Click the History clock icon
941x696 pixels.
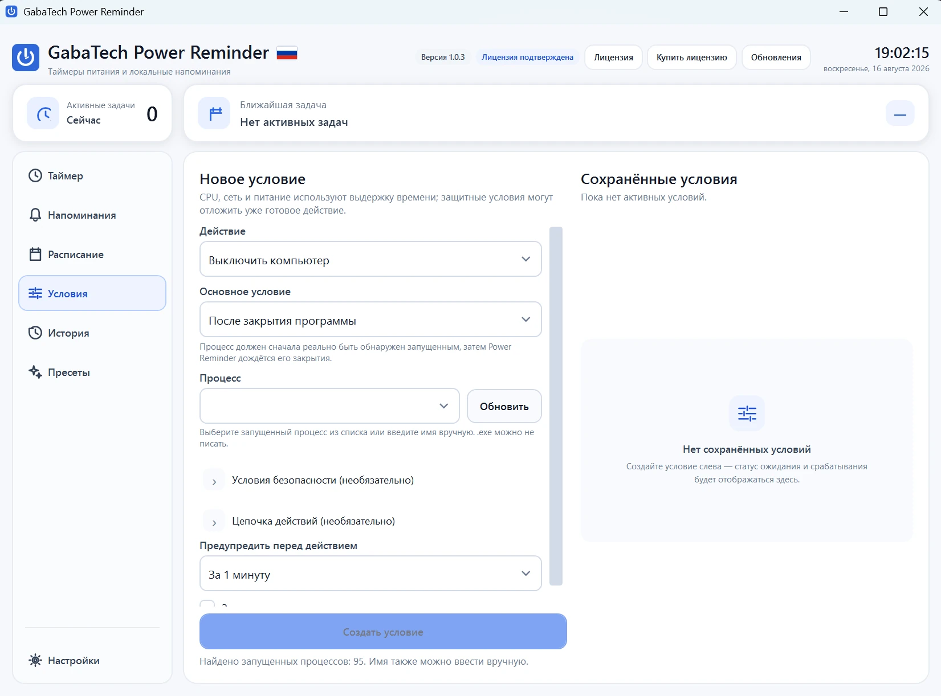click(x=35, y=333)
